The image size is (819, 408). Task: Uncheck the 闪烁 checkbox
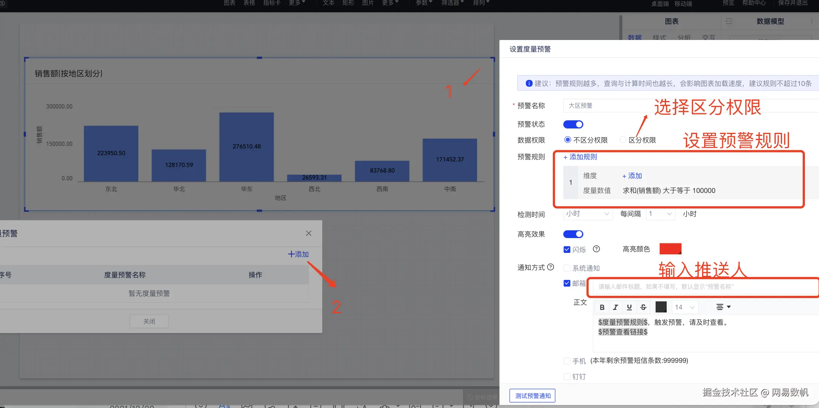pos(567,250)
